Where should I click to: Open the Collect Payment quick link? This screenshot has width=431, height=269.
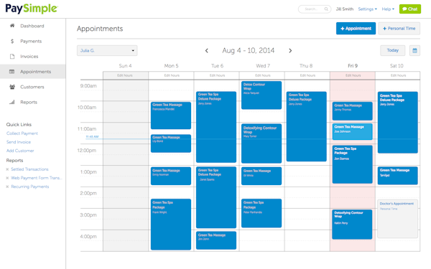22,133
